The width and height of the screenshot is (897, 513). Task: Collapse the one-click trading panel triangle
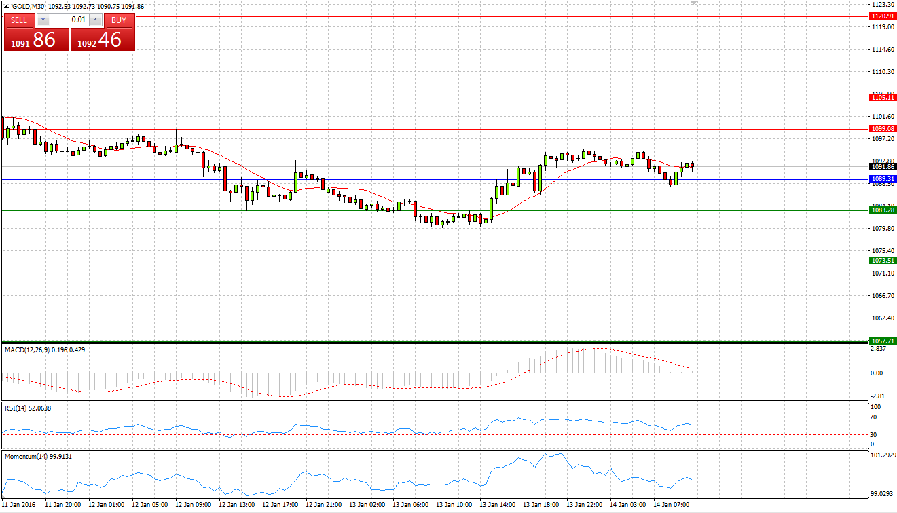pos(7,6)
